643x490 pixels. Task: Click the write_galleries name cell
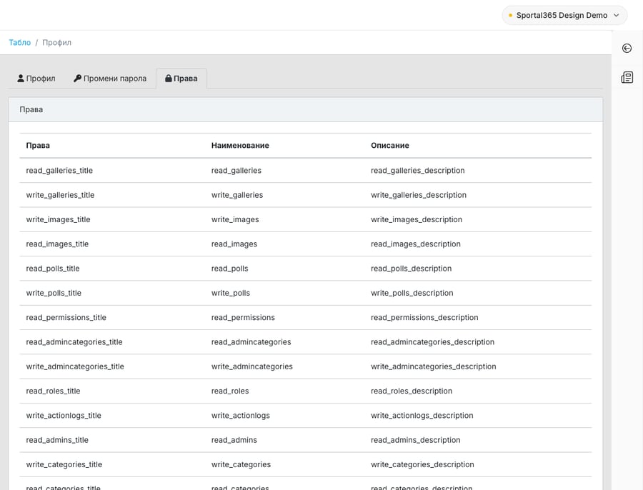pyautogui.click(x=237, y=195)
